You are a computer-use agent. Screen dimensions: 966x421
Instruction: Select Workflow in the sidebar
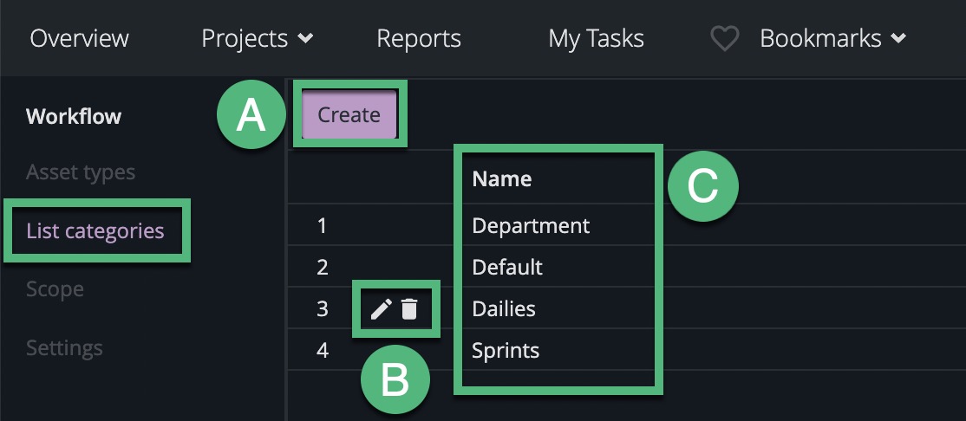pyautogui.click(x=74, y=117)
